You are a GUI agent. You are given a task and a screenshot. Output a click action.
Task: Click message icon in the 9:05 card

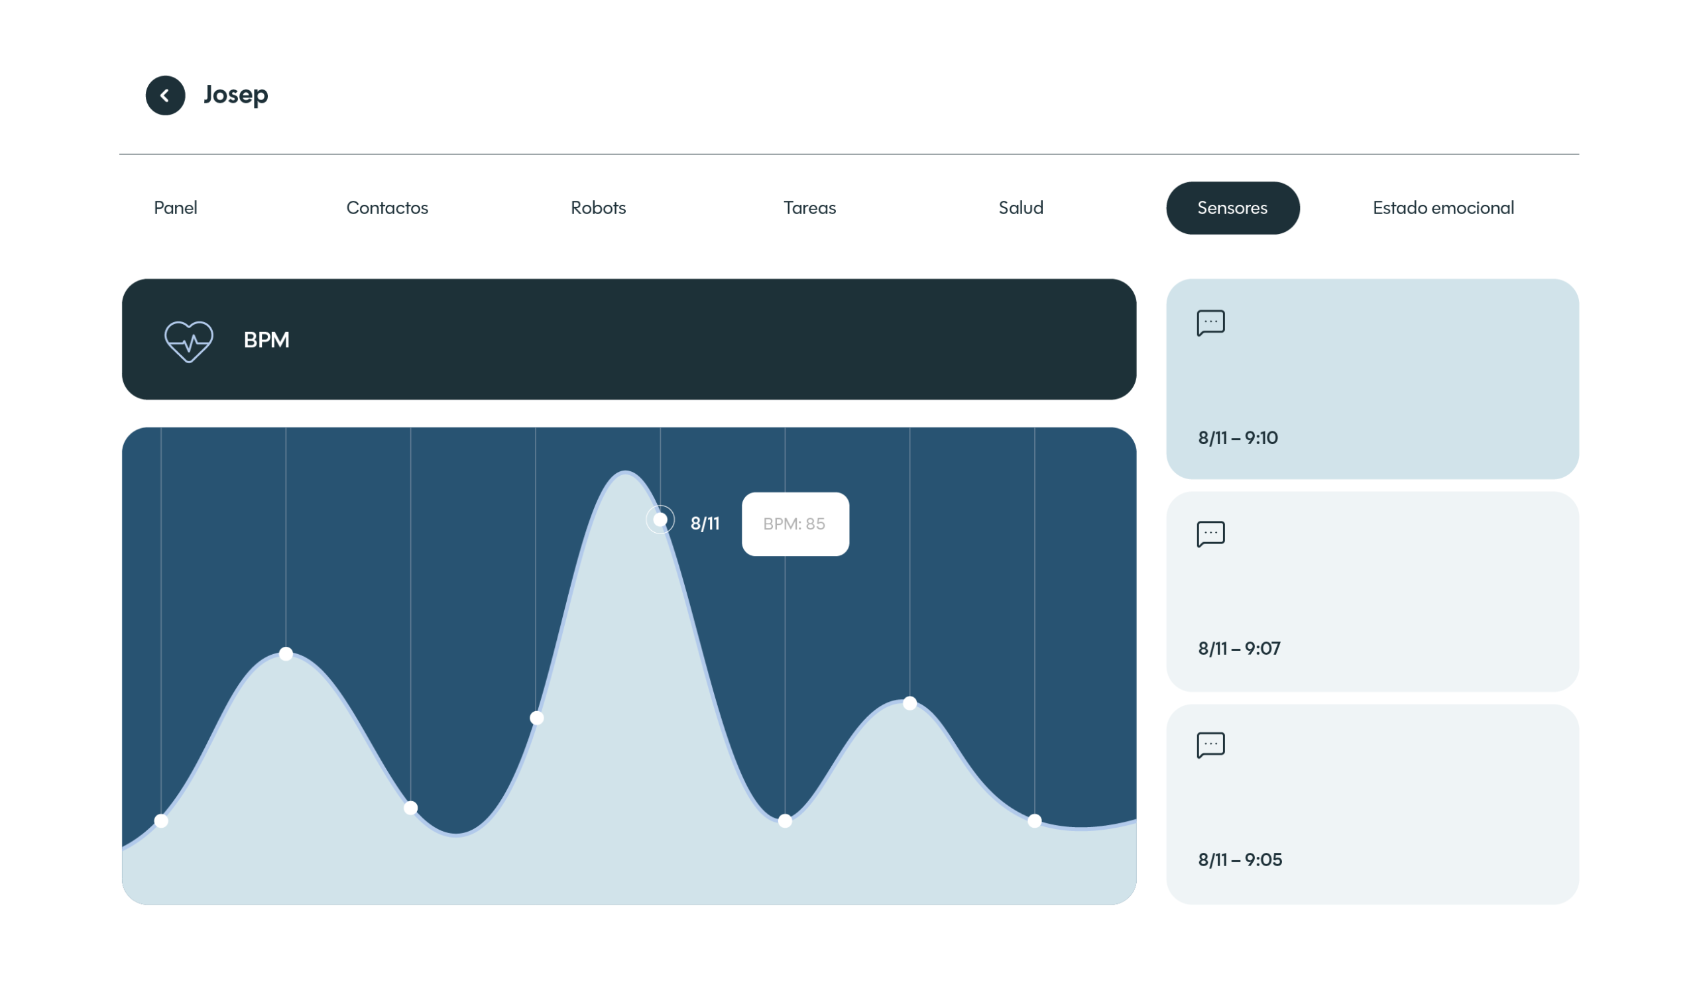tap(1211, 745)
